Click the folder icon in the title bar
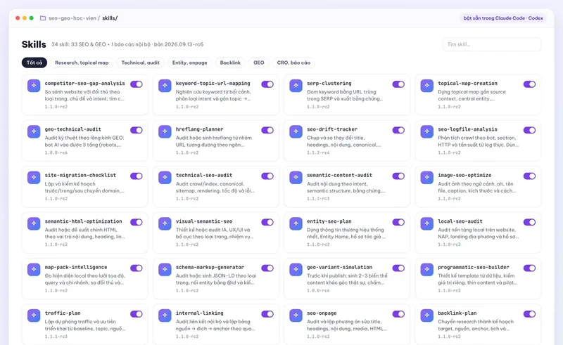The width and height of the screenshot is (563, 345). coord(43,18)
